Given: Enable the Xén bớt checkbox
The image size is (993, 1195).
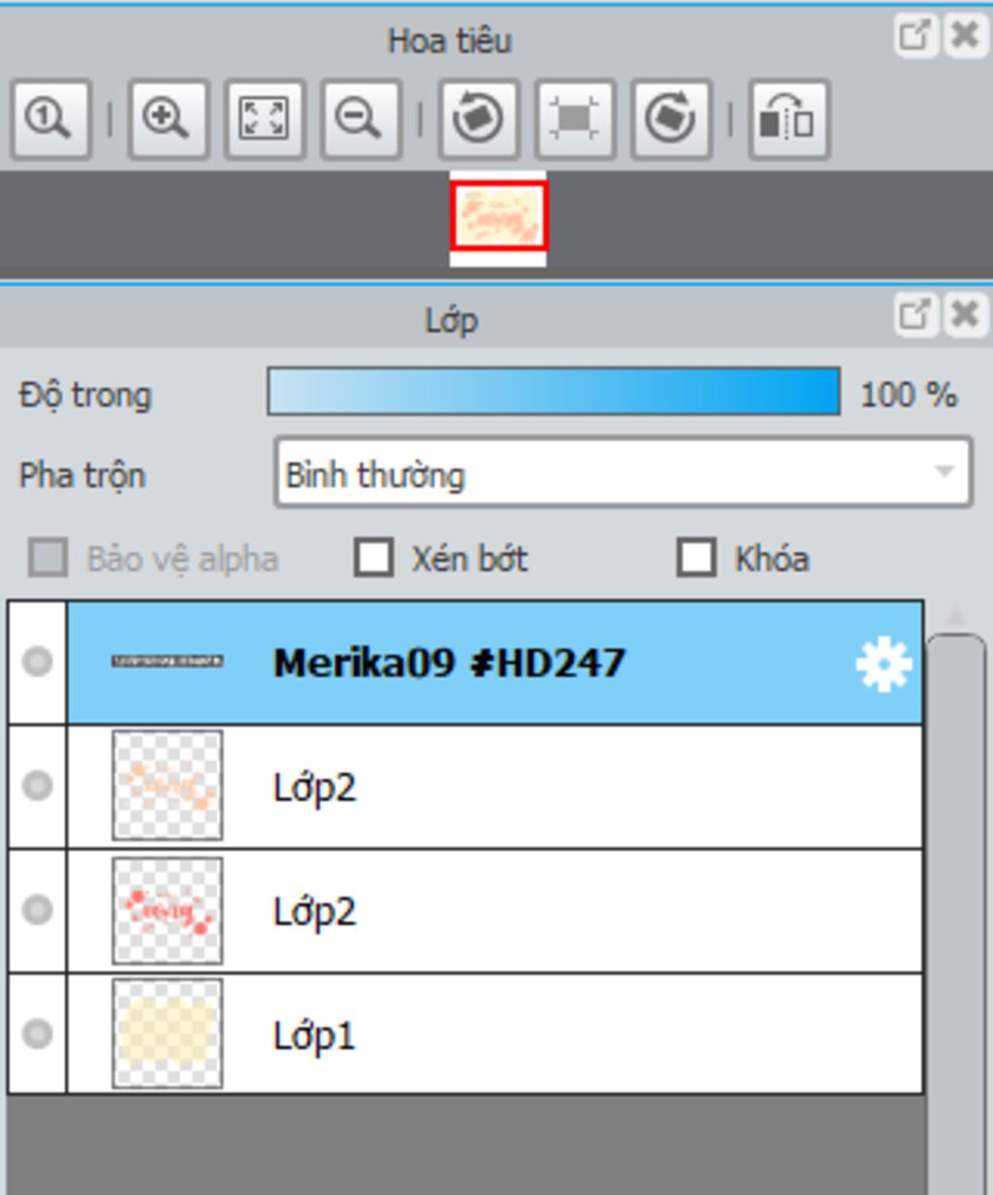Looking at the screenshot, I should pyautogui.click(x=374, y=558).
